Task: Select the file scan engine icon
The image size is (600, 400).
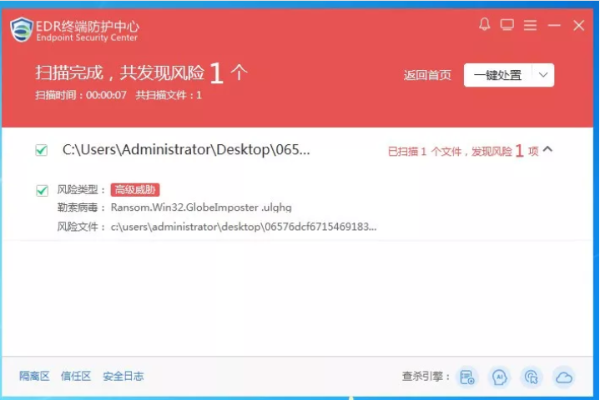Action: point(467,377)
